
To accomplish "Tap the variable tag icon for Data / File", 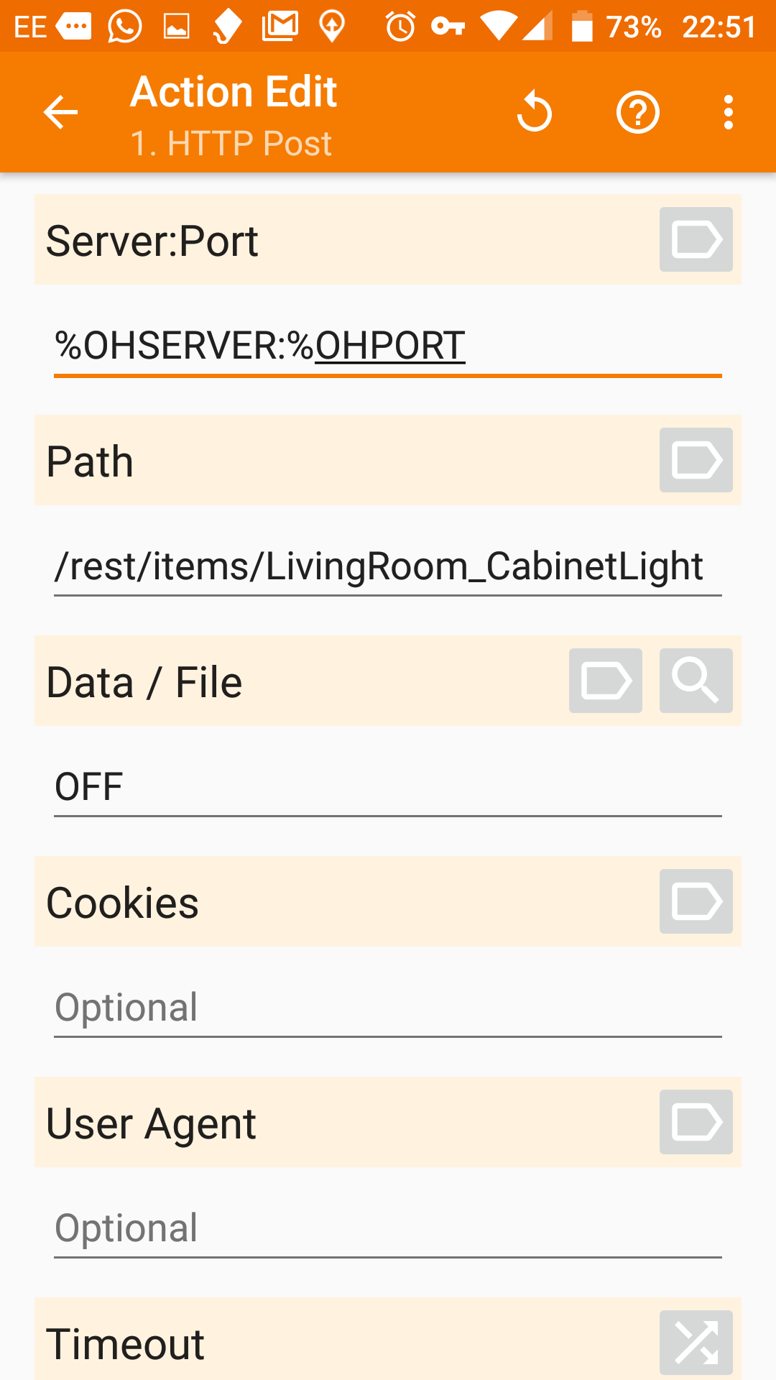I will 606,681.
